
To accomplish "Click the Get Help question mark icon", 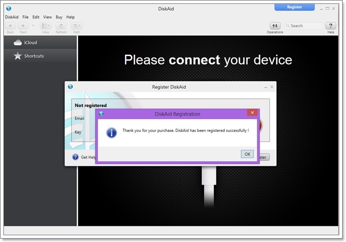I will pos(75,157).
